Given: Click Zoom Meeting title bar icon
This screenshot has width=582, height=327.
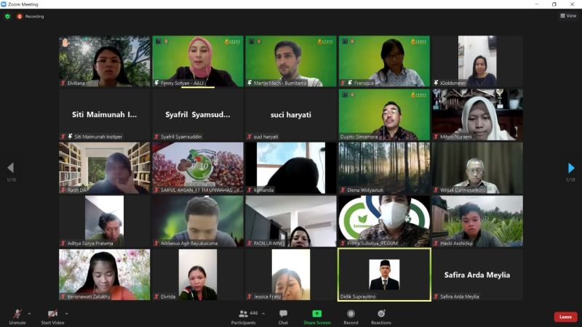Looking at the screenshot, I should tap(4, 4).
